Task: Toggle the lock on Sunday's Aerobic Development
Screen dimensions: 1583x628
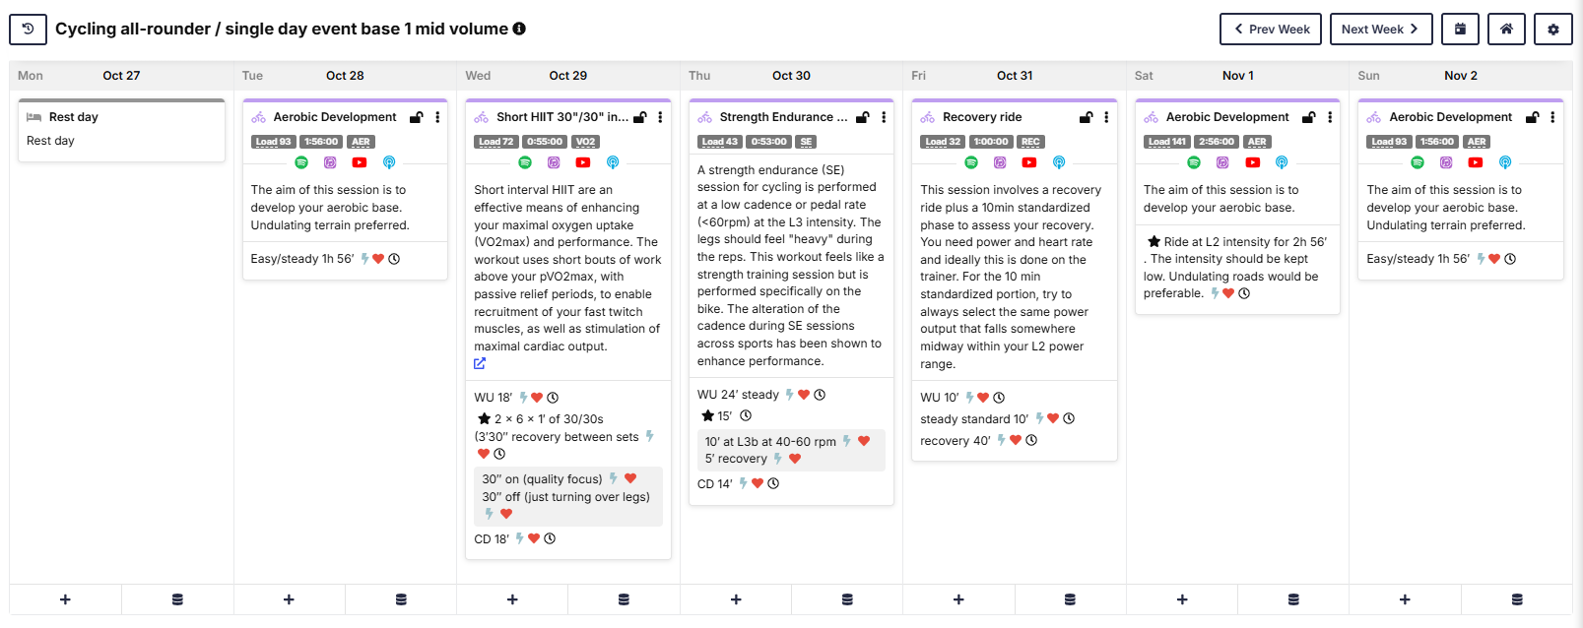Action: click(x=1532, y=117)
